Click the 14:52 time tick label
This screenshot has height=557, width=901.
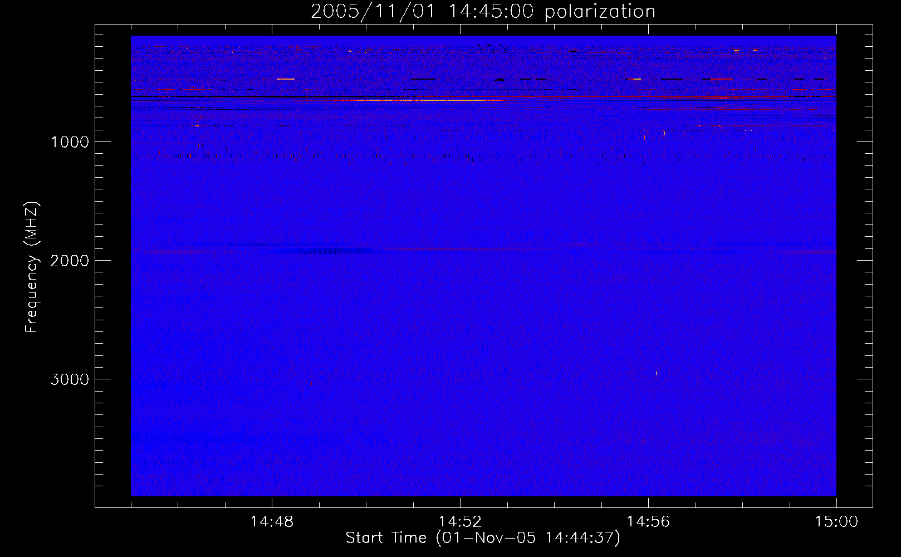[460, 522]
